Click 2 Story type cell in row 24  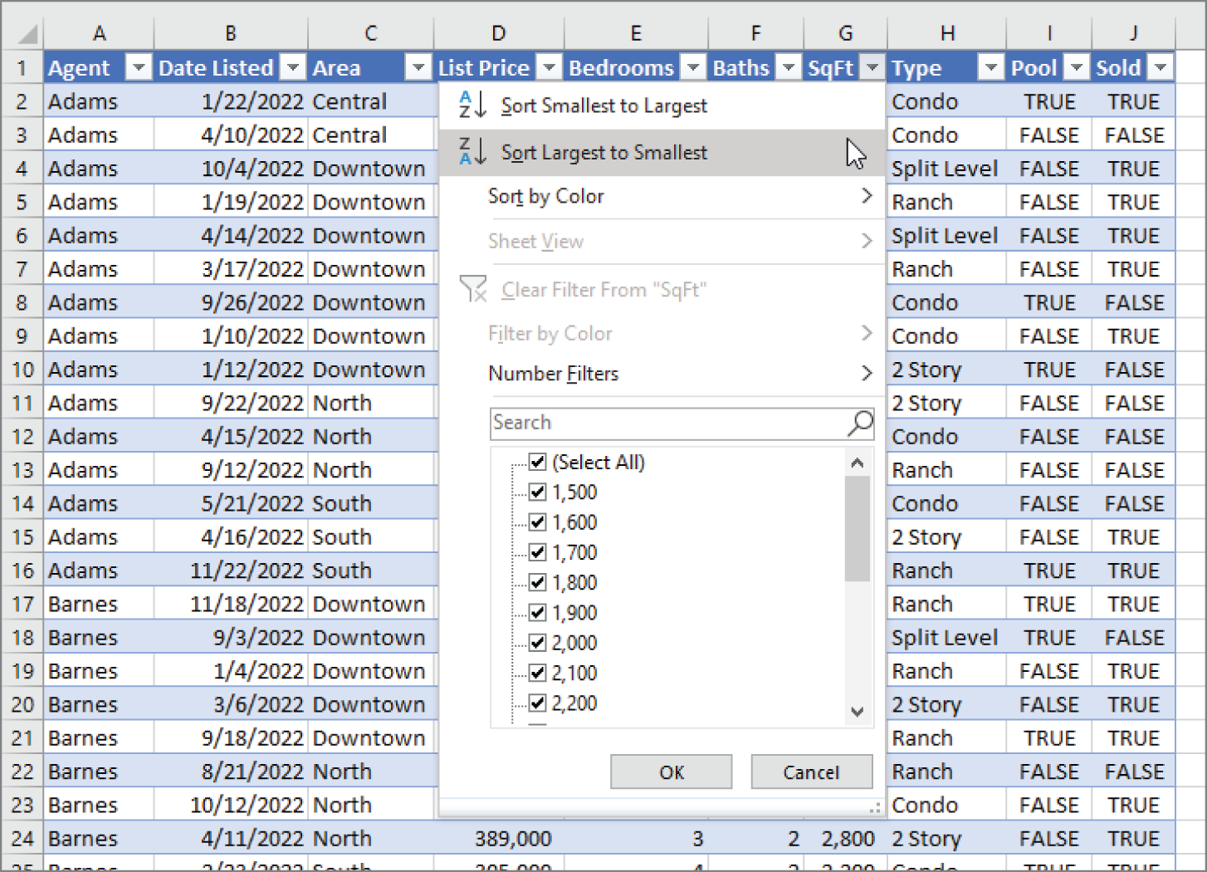pos(947,839)
